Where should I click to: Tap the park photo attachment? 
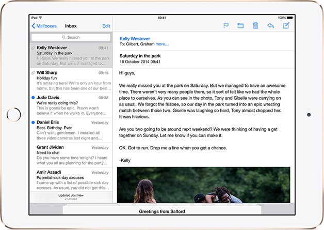pyautogui.click(x=204, y=185)
